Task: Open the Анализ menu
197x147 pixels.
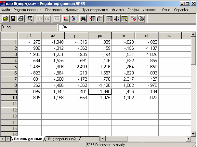Action: tap(118, 10)
